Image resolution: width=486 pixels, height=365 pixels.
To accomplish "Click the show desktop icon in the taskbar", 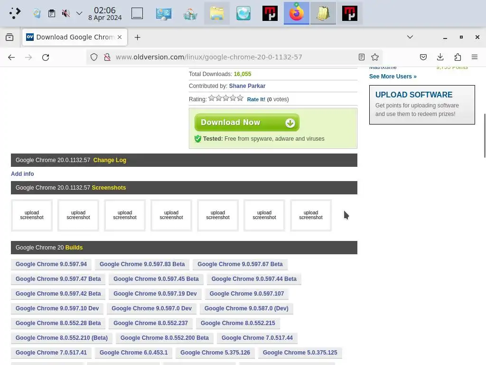I will pos(137,13).
